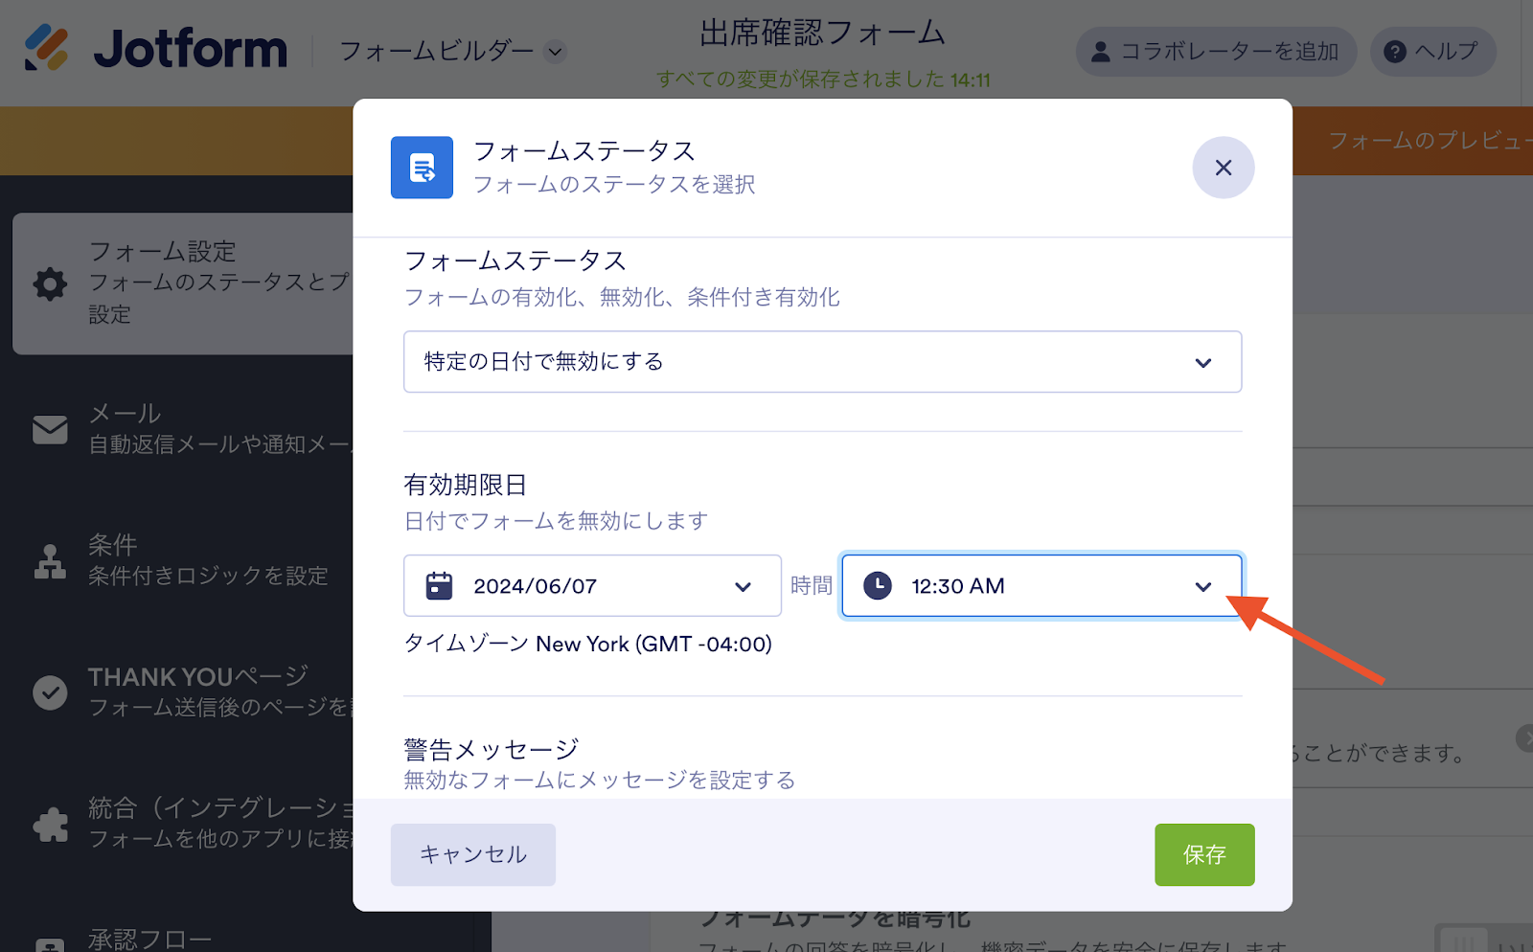Open the フォームビルダー dropdown chevron
The height and width of the screenshot is (952, 1533).
556,52
